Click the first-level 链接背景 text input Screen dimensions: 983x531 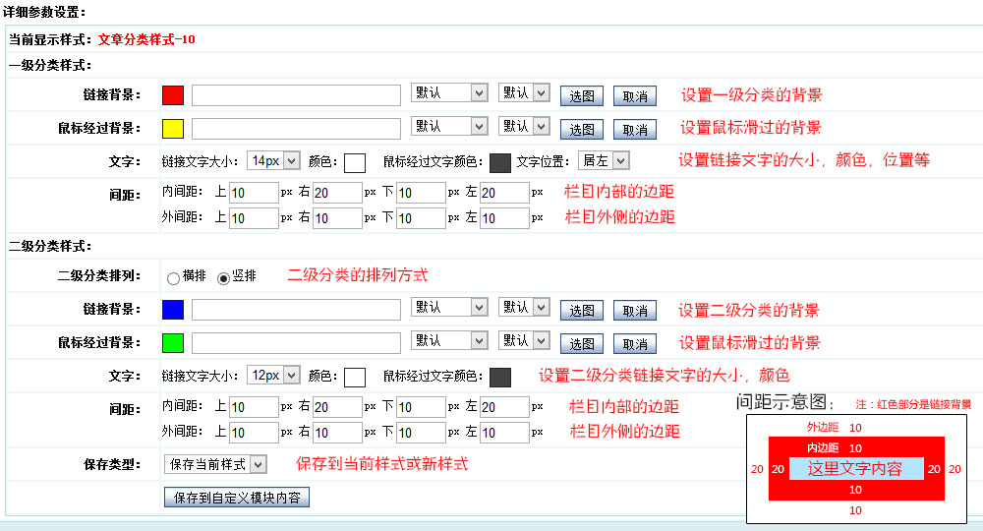point(296,95)
